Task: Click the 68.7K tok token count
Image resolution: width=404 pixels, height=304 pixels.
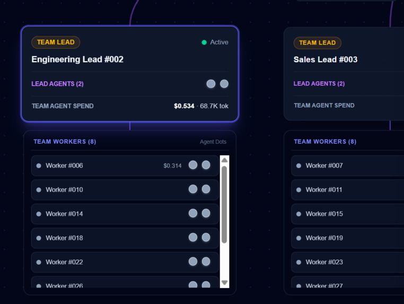Action: 214,106
